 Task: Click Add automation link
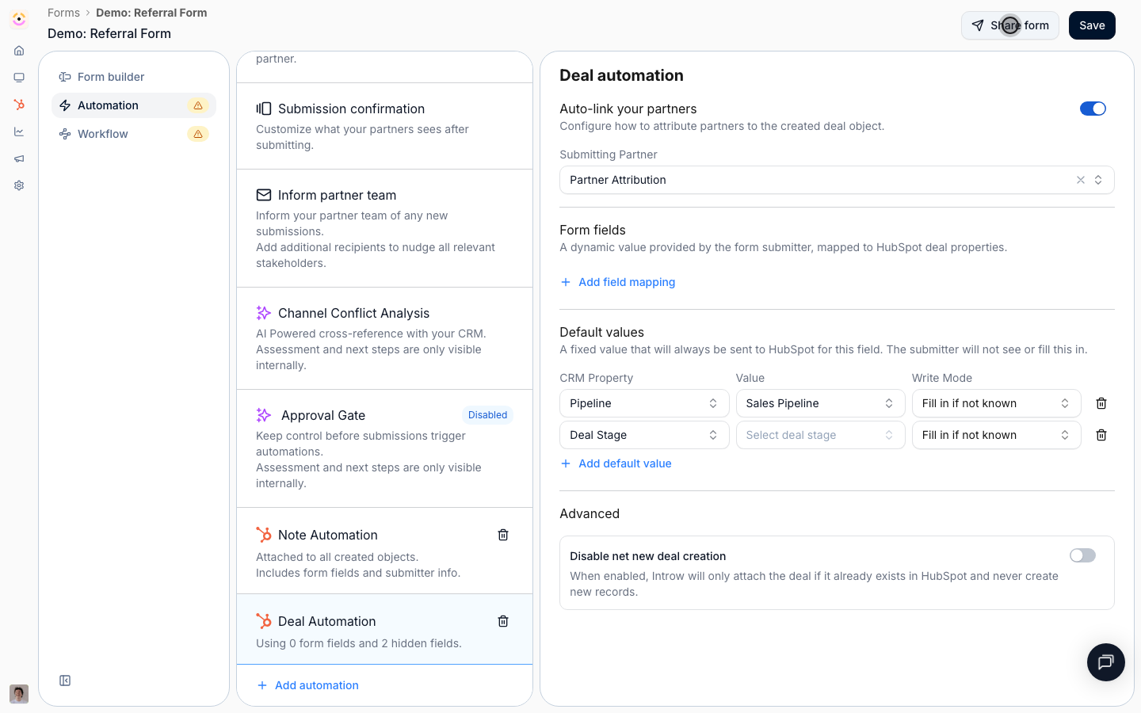(308, 685)
